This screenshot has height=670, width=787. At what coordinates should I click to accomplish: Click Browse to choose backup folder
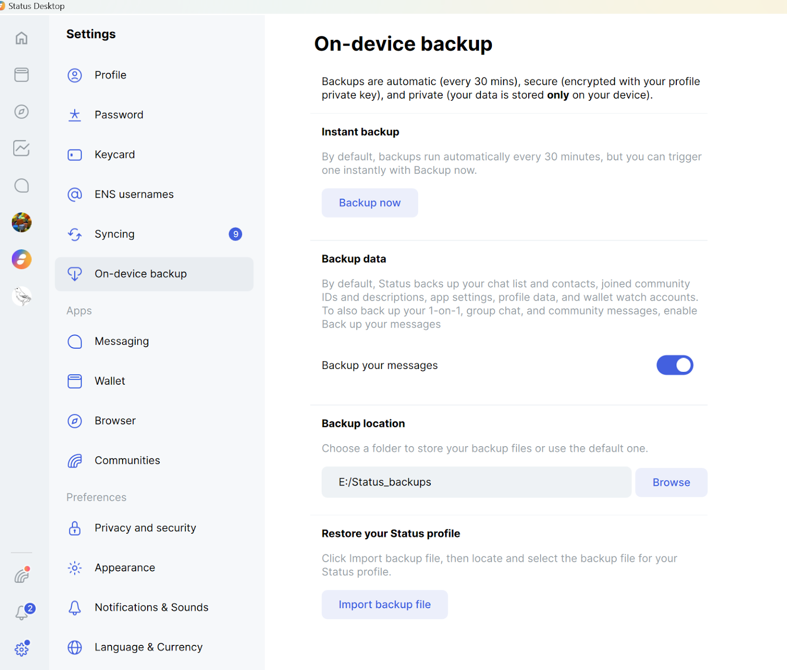pos(671,483)
